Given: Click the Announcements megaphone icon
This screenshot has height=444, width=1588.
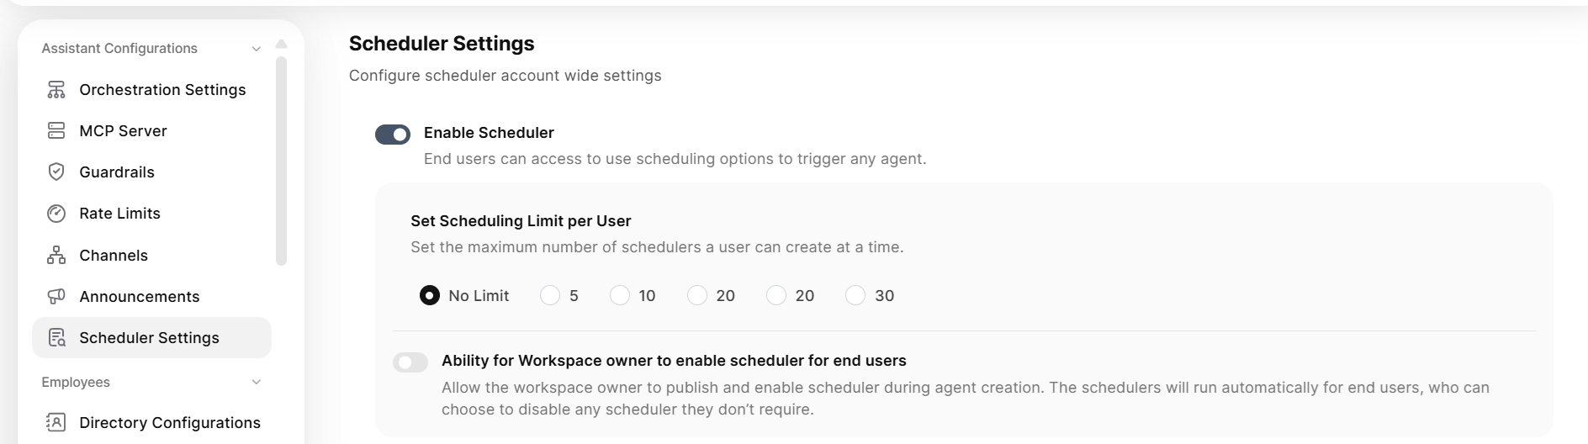Looking at the screenshot, I should pyautogui.click(x=56, y=297).
